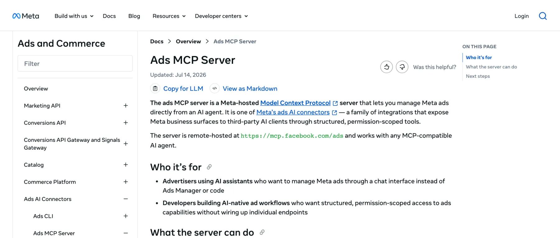Click the 'Was this helpful?' text
Screen dimensions: 560x238
pyautogui.click(x=435, y=67)
